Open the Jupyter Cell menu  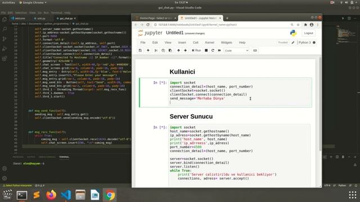coord(195,43)
